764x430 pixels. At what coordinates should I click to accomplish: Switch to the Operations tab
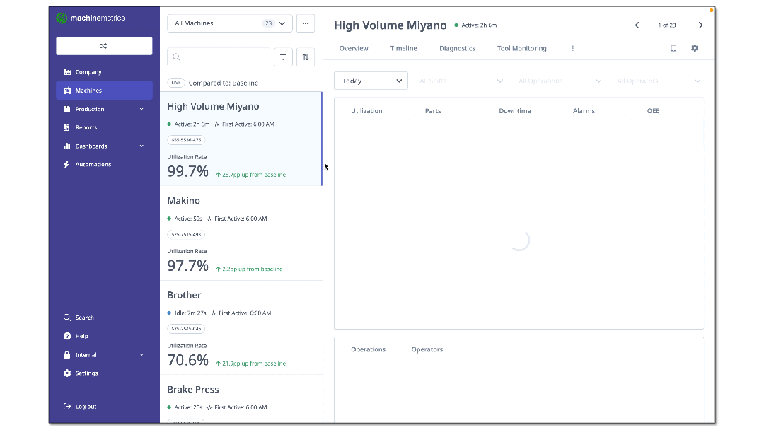(x=368, y=349)
